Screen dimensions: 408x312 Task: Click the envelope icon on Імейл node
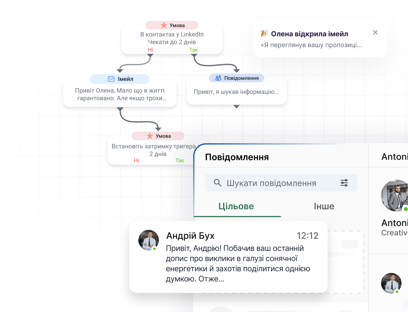click(x=111, y=79)
